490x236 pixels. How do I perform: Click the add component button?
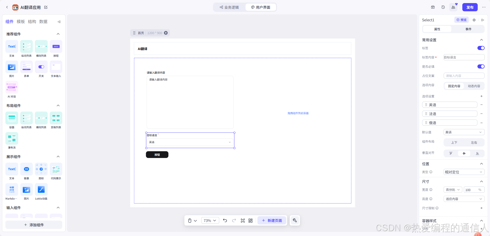click(34, 225)
